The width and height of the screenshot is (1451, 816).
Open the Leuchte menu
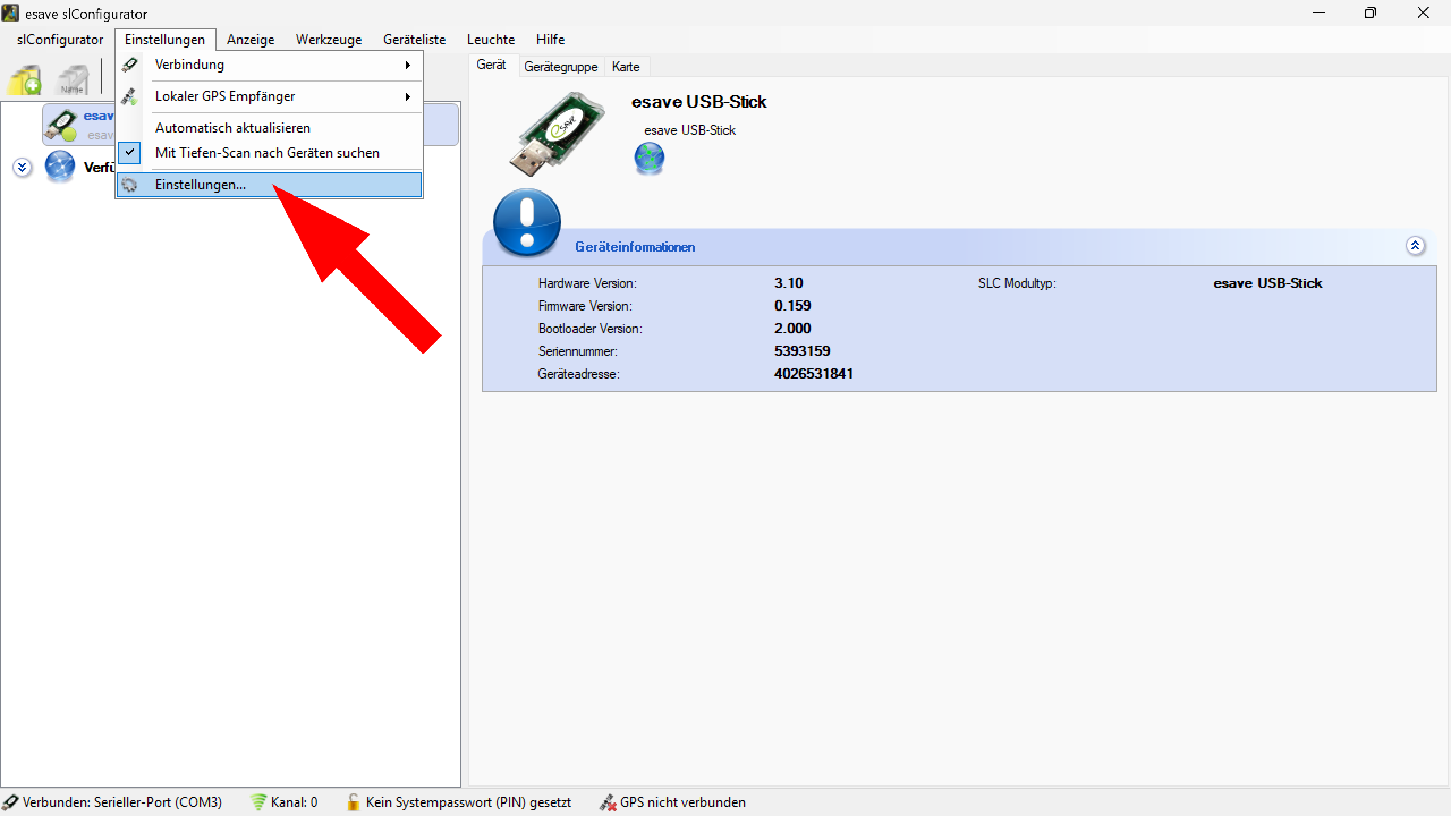click(x=491, y=40)
